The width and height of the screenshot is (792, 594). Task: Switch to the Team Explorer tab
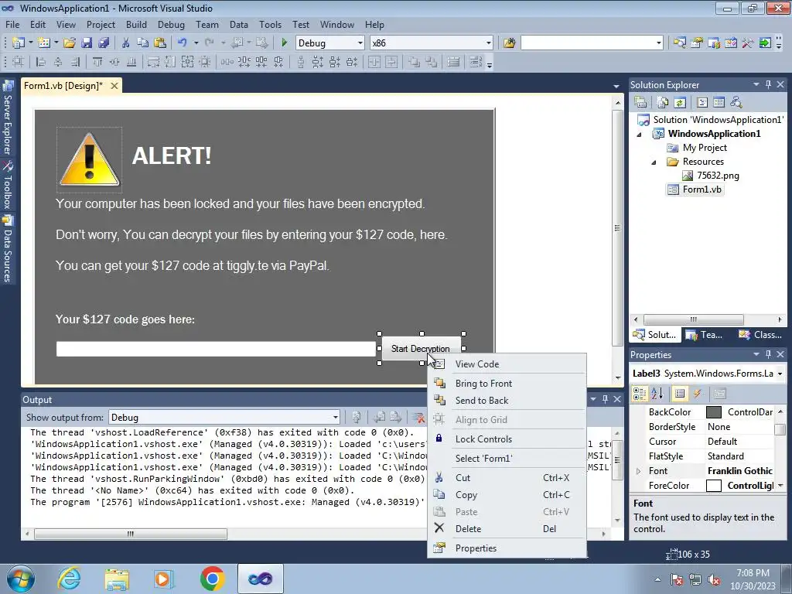point(704,334)
